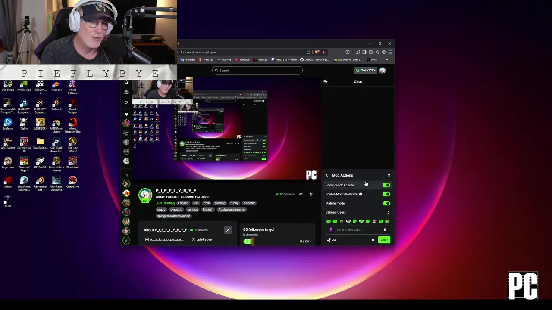552x310 pixels.
Task: Open the PIEFLYBYE - Twitch bookmark
Action: coord(284,59)
